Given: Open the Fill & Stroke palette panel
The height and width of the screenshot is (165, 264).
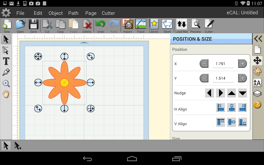Looking at the screenshot, I should [x=257, y=71].
